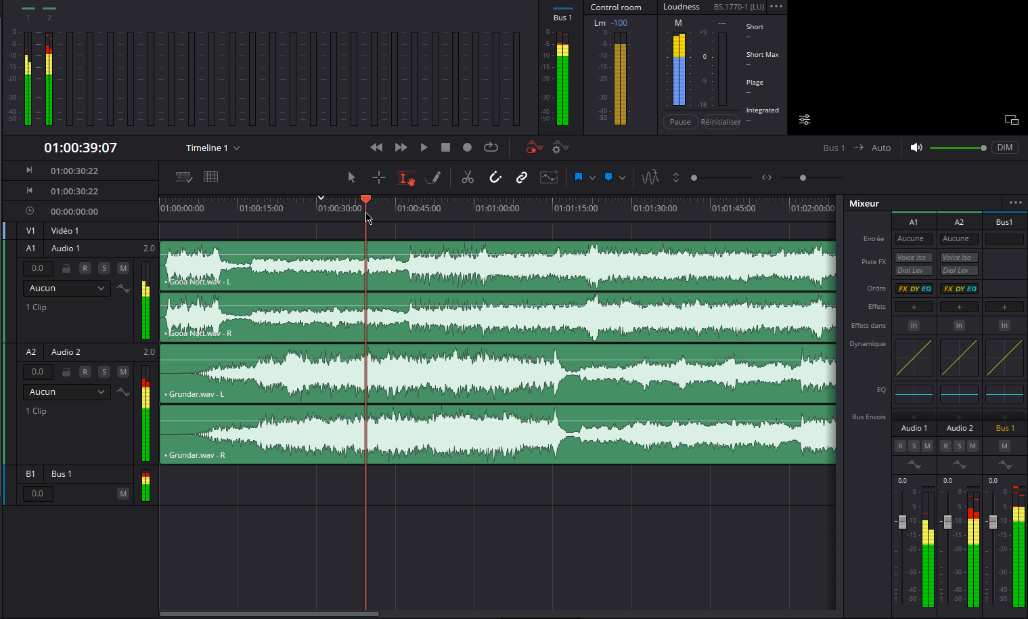This screenshot has width=1028, height=619.
Task: Open the Mixeur panel options menu
Action: click(x=1015, y=202)
